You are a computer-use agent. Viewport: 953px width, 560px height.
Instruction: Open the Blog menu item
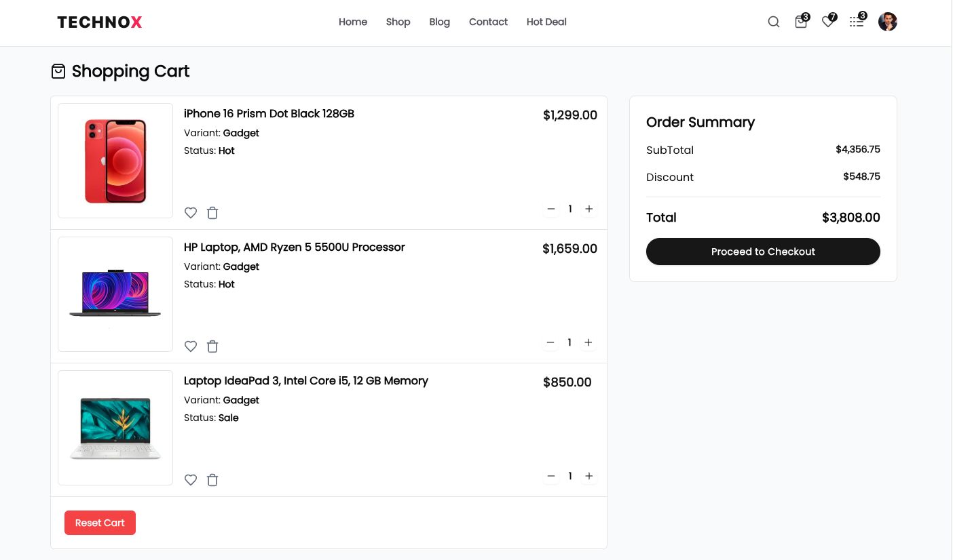tap(440, 22)
